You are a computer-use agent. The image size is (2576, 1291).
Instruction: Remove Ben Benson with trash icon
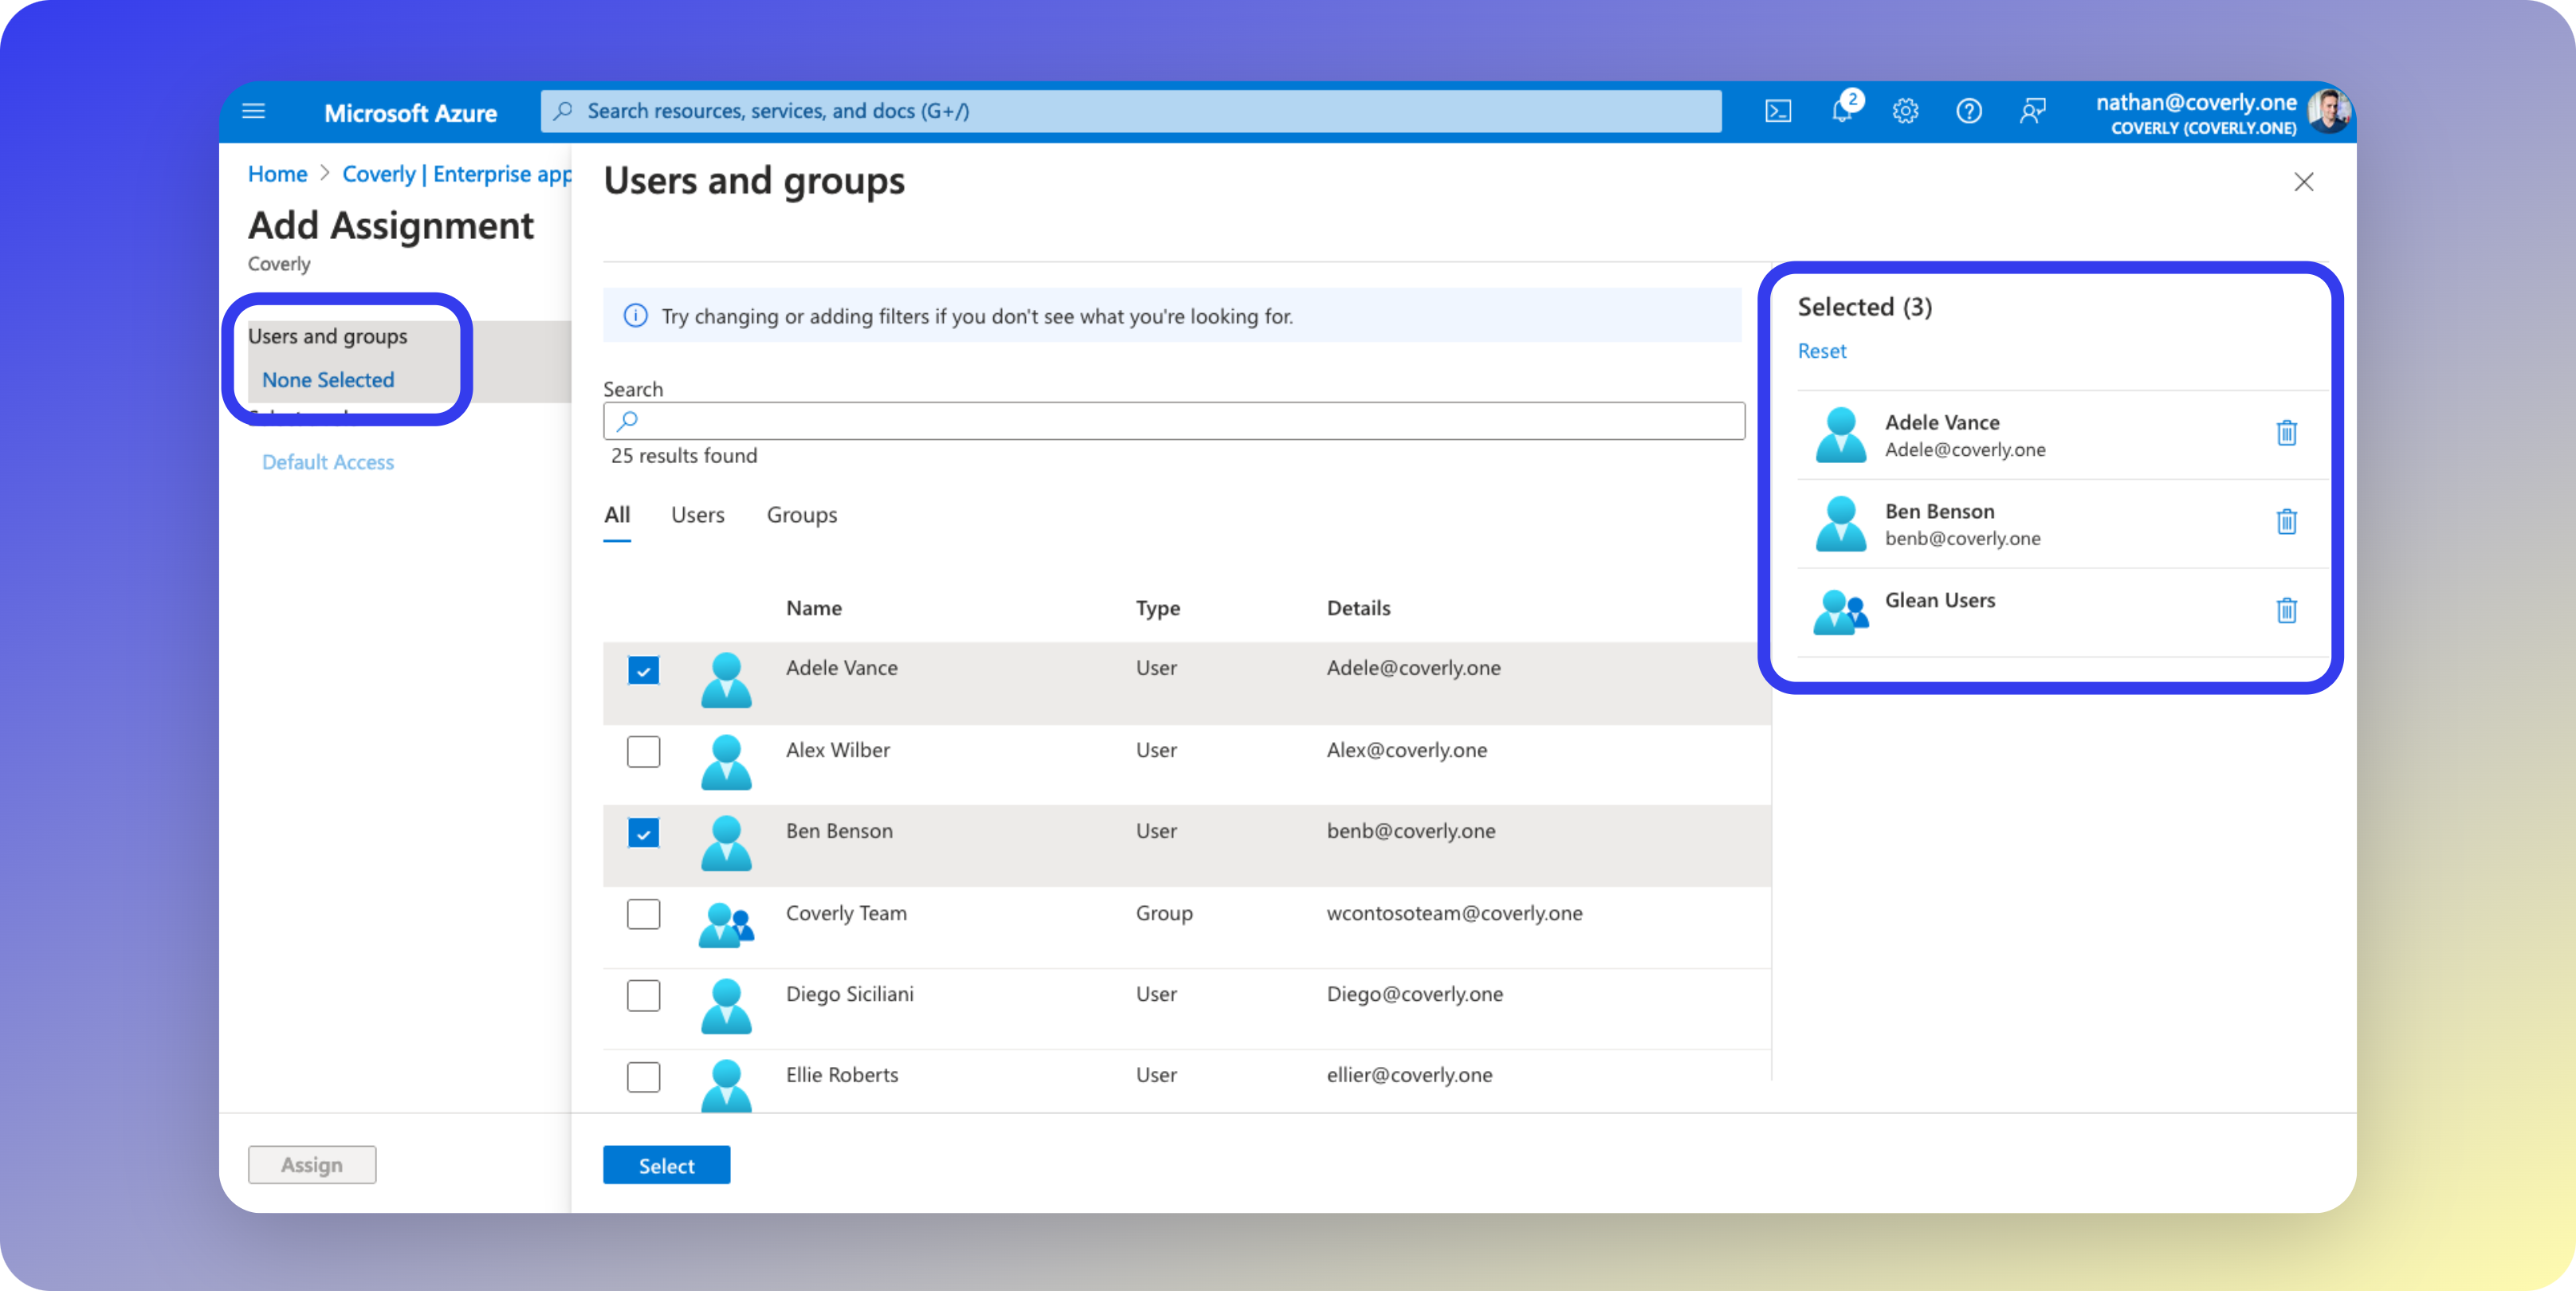pos(2286,522)
